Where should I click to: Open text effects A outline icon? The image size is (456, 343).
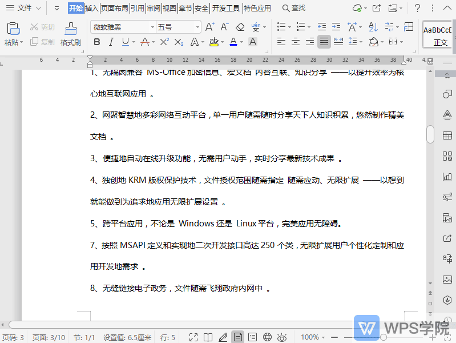tap(194, 42)
